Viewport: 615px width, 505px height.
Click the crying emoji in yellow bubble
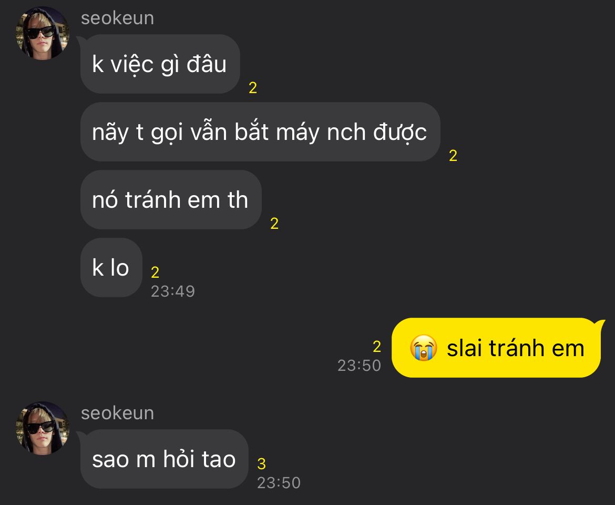pyautogui.click(x=424, y=348)
